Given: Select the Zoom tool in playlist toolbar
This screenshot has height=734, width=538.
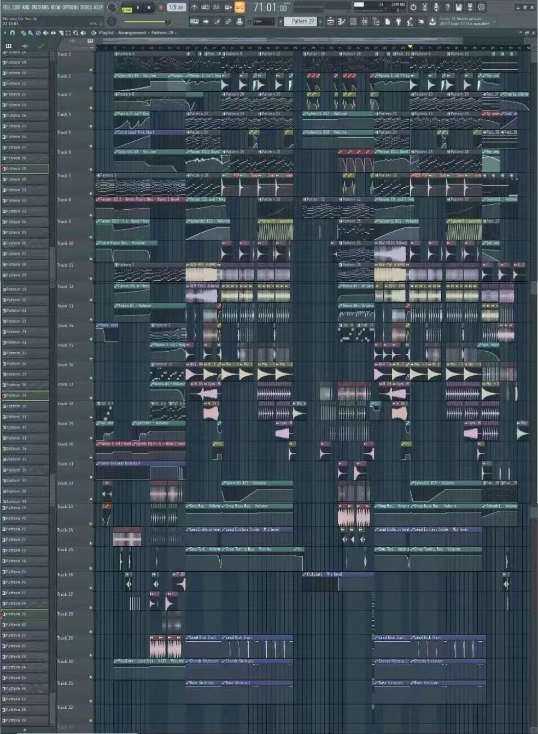Looking at the screenshot, I should click(x=75, y=33).
